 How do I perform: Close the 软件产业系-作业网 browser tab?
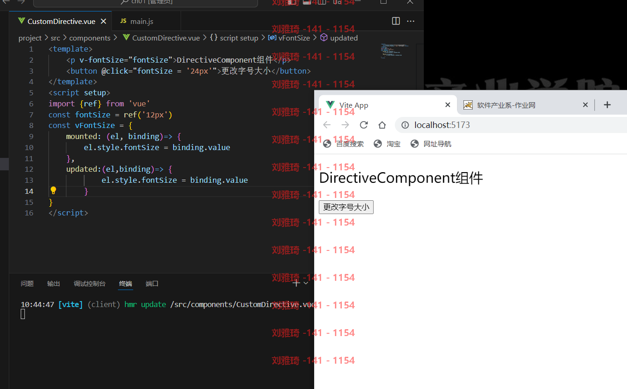585,105
